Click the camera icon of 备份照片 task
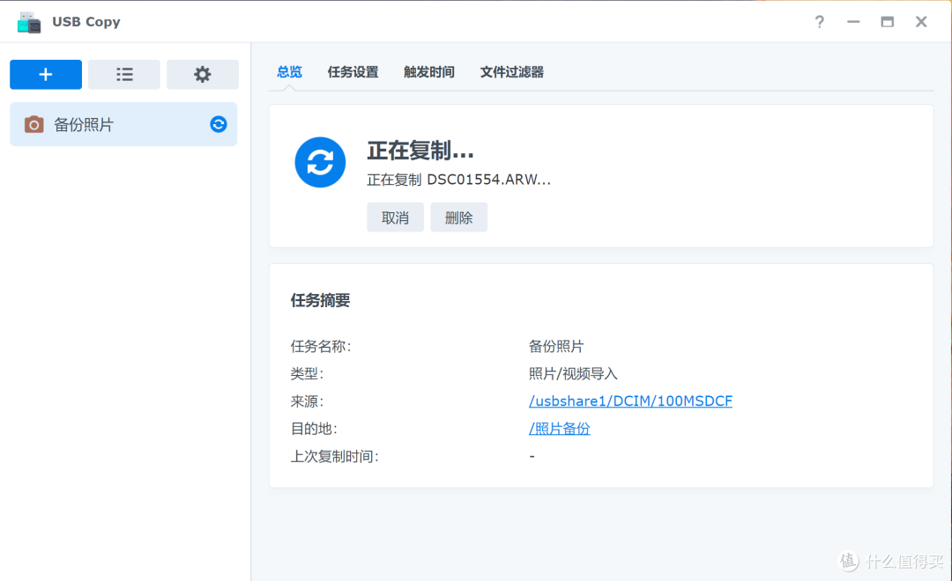Viewport: 952px width, 581px height. pos(33,124)
